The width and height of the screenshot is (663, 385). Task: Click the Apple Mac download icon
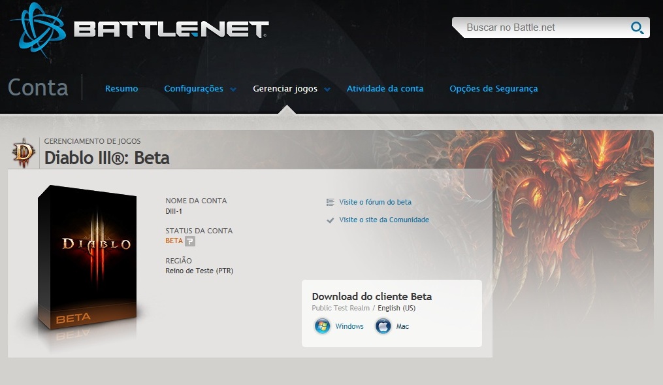(x=383, y=326)
